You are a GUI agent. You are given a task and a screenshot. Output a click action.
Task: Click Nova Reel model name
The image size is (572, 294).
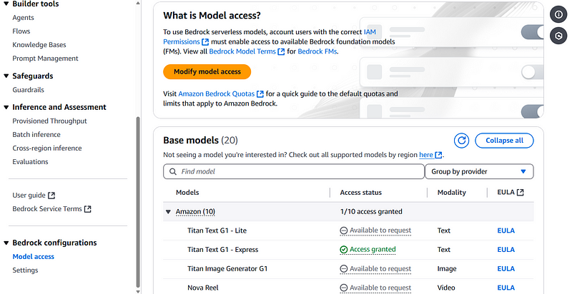click(203, 288)
